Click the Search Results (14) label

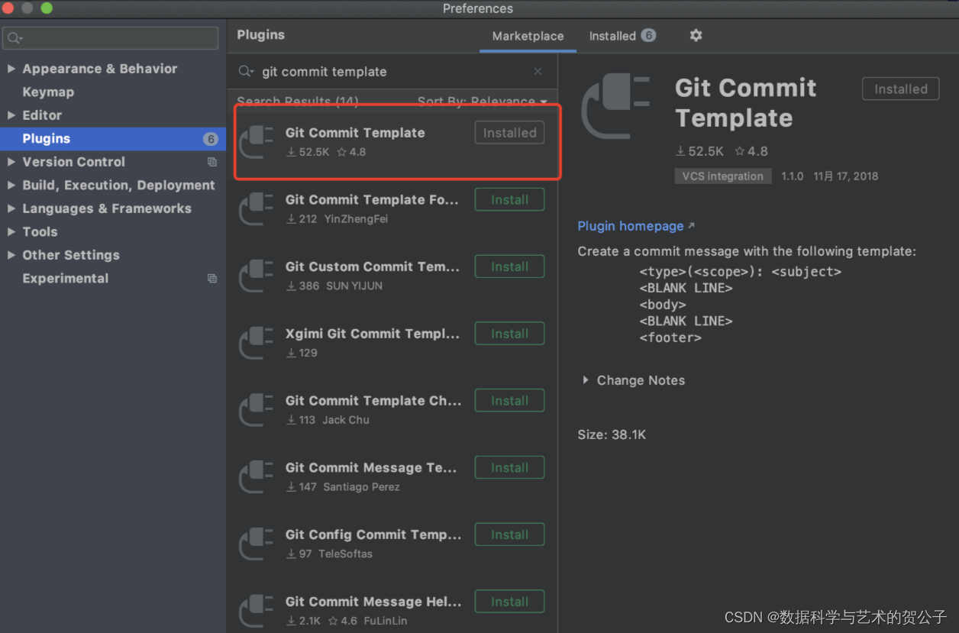pos(298,102)
